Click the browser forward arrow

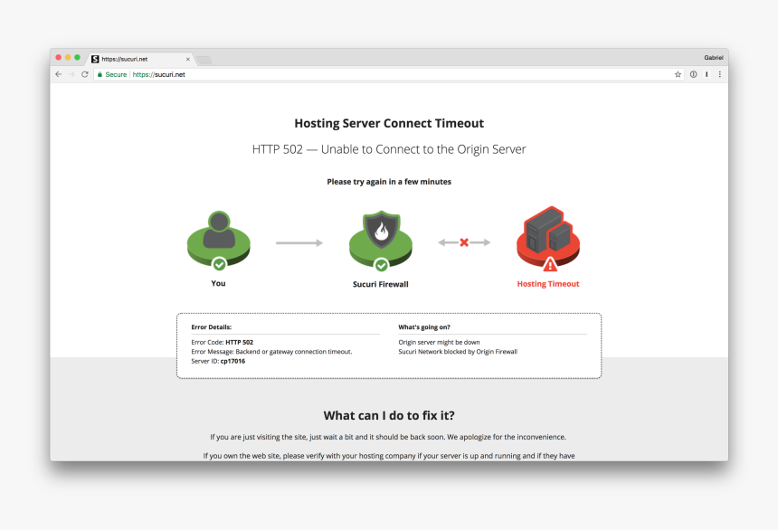71,74
